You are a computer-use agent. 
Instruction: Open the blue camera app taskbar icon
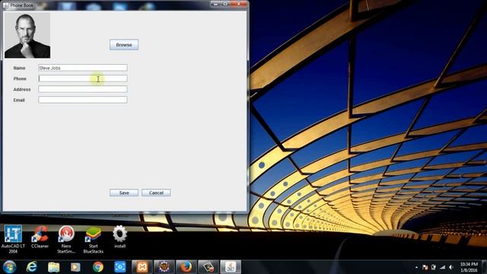(120, 267)
